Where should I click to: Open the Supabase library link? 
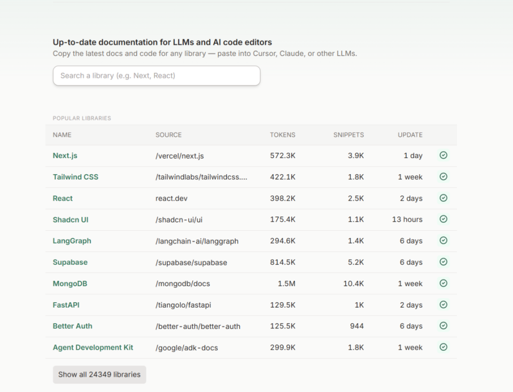pyautogui.click(x=70, y=262)
